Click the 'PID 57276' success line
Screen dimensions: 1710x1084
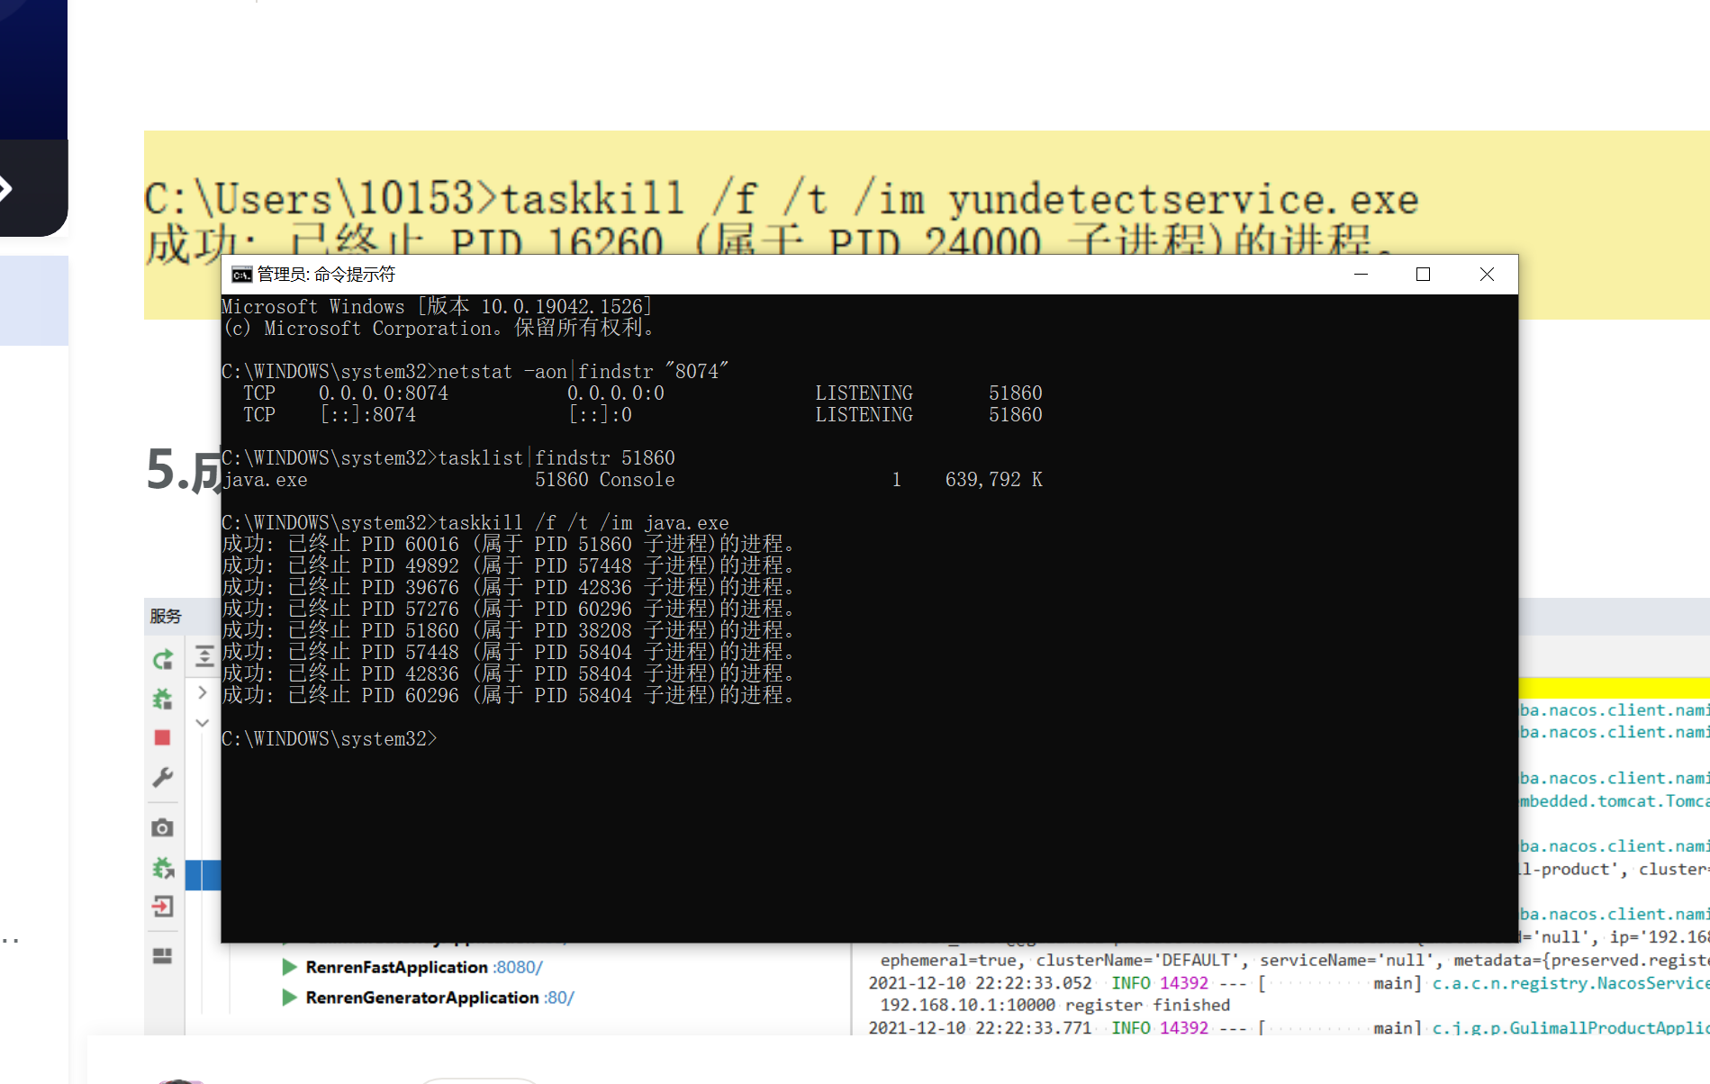click(x=508, y=610)
